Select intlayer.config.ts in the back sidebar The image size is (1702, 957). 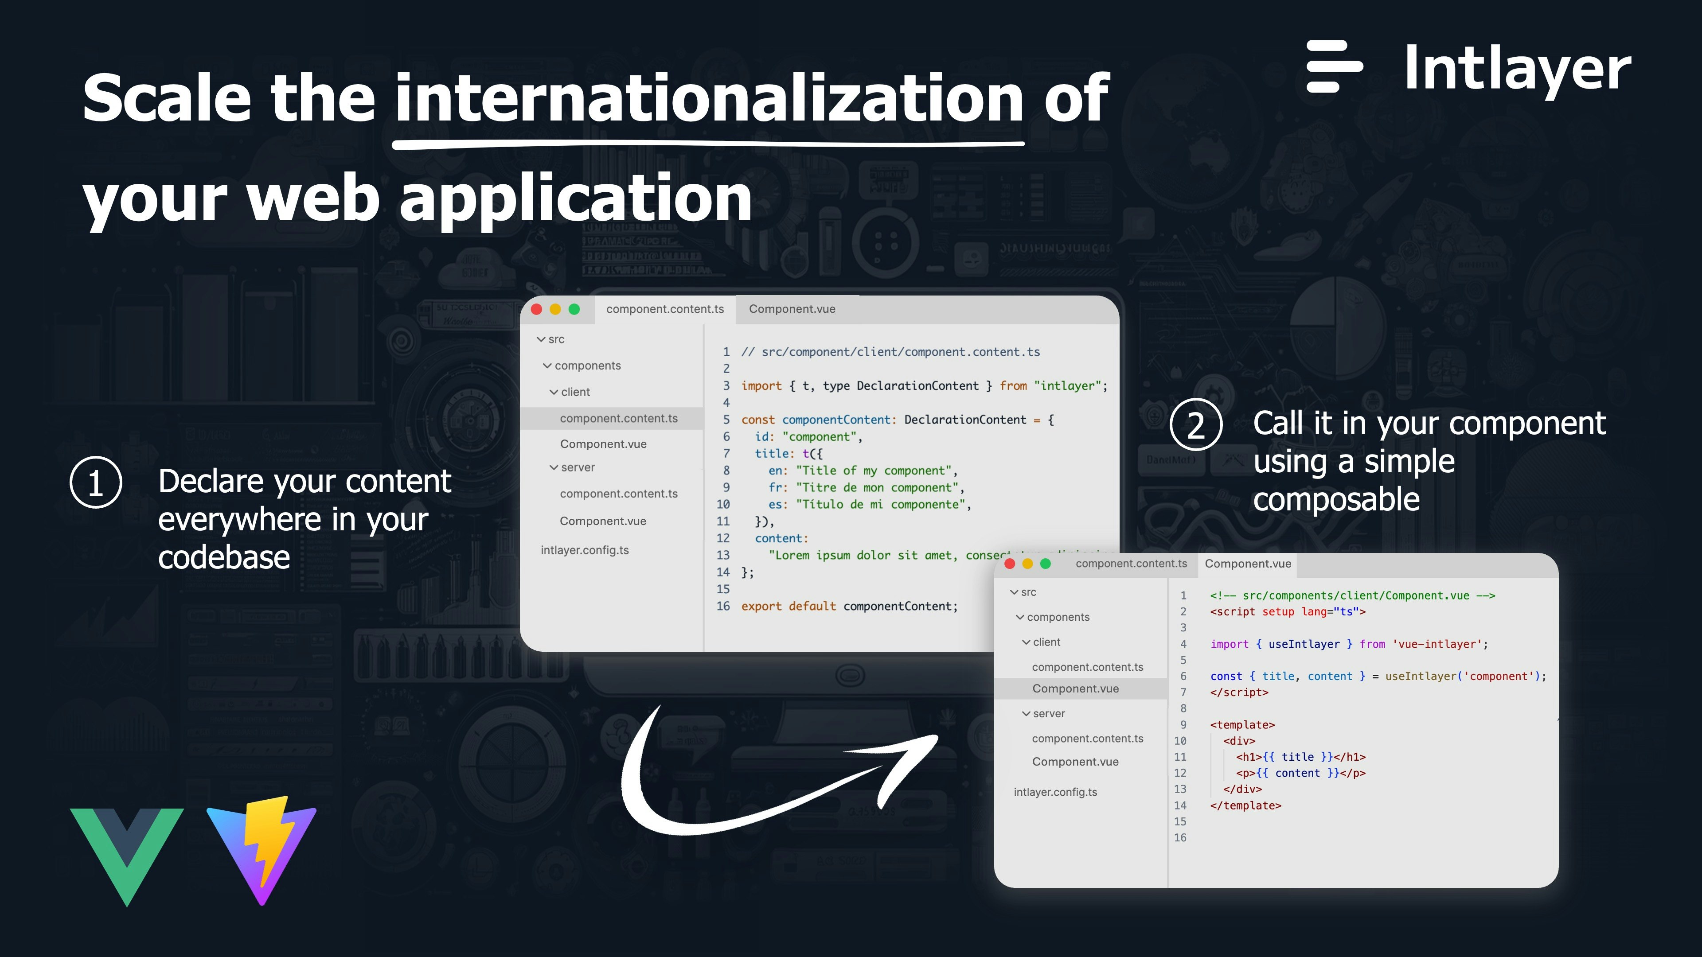click(x=584, y=549)
